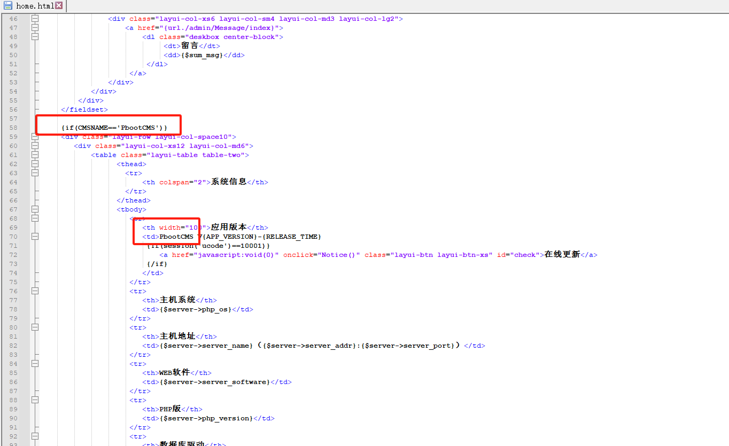Viewport: 729px width, 446px height.
Task: Collapse the tbody block on line 67
Action: [x=35, y=209]
